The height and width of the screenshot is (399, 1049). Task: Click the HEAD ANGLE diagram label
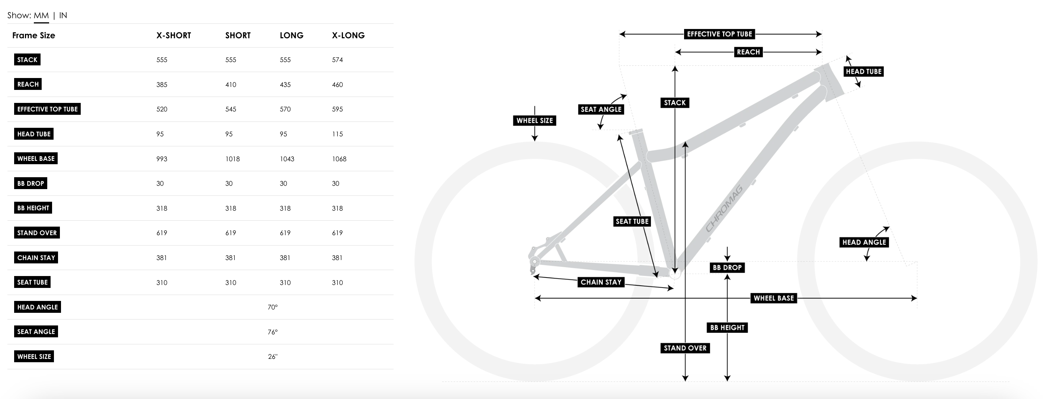864,243
